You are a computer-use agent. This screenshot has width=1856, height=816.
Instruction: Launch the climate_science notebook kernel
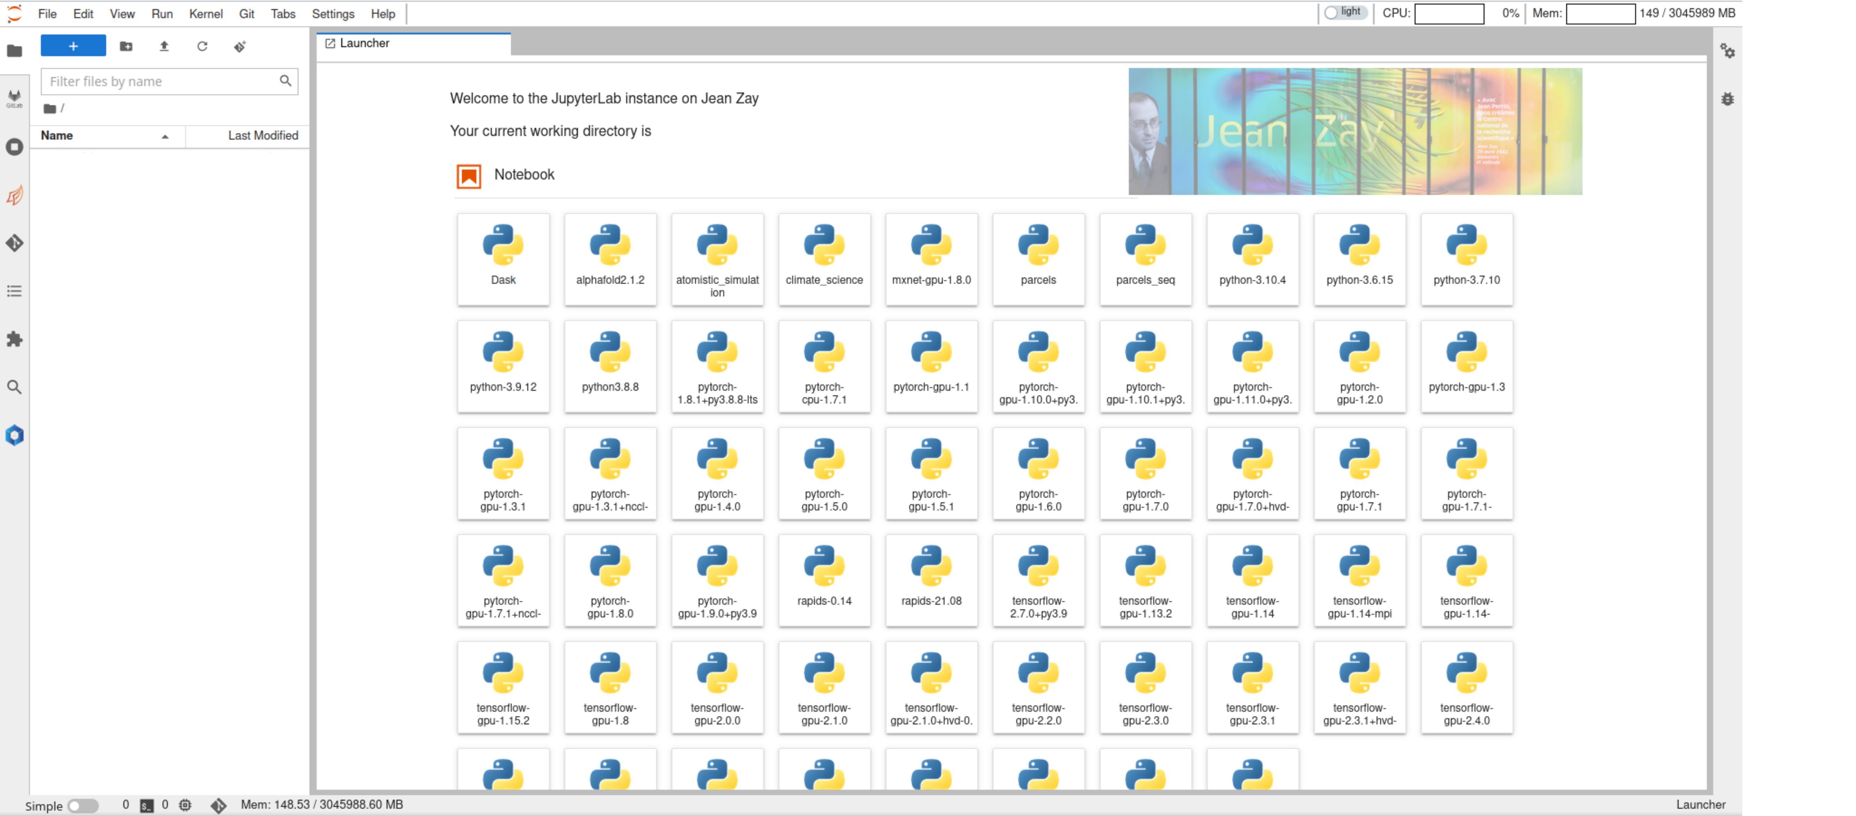[824, 259]
